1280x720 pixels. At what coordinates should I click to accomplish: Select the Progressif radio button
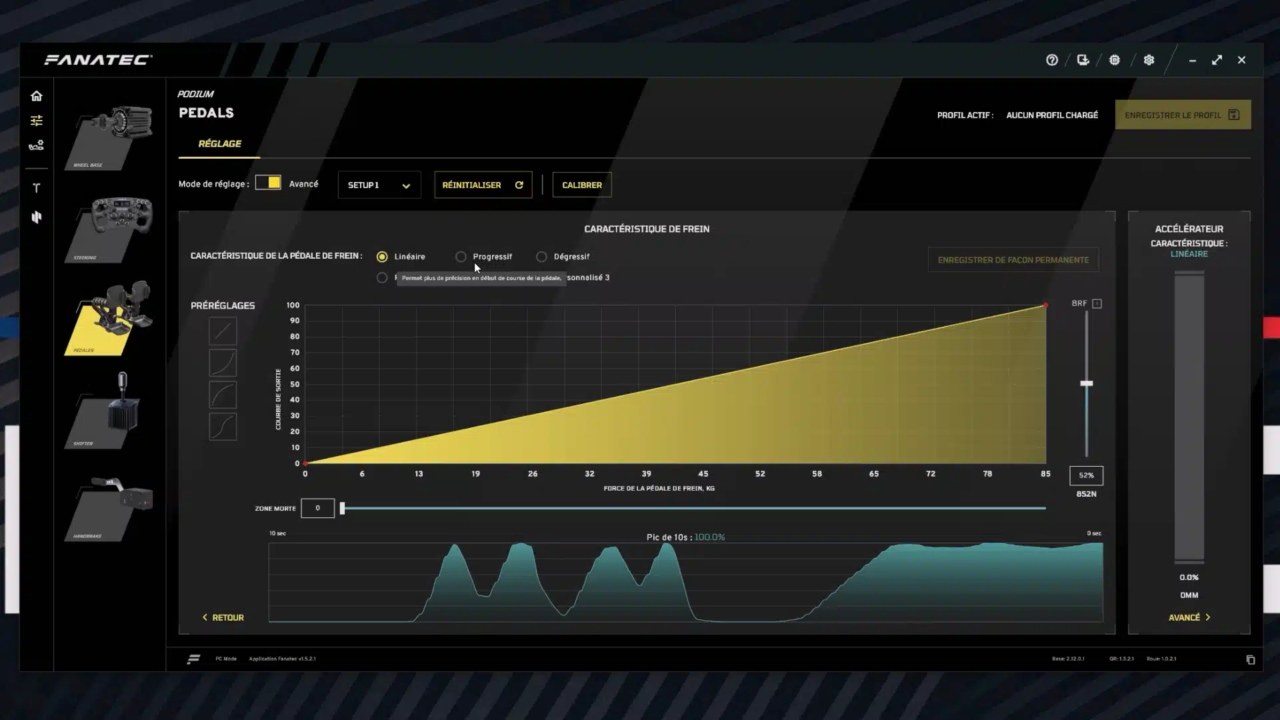point(461,257)
